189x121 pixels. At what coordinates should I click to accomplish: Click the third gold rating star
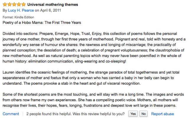click(x=14, y=5)
